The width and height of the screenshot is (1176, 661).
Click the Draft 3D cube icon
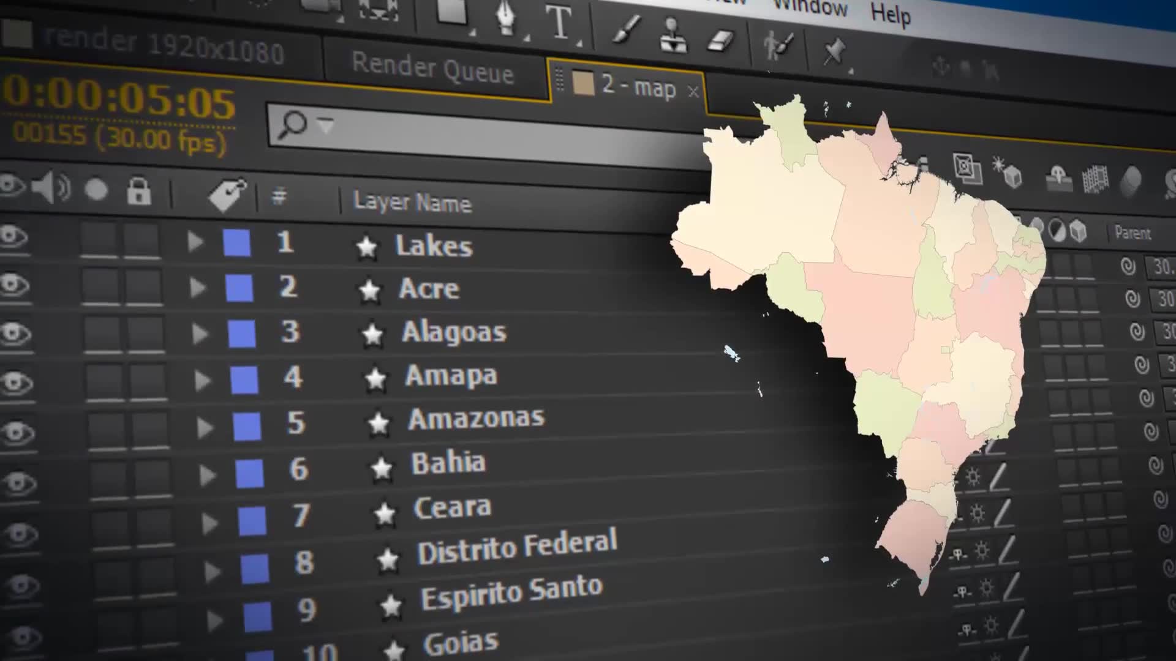click(1007, 172)
